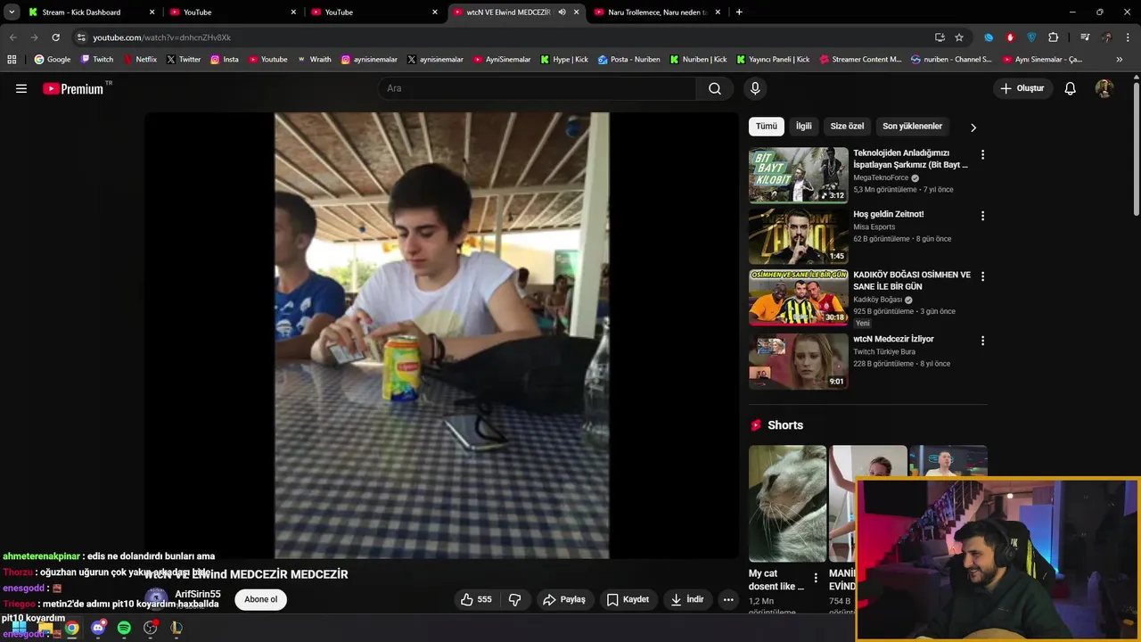1141x642 pixels.
Task: Select the Size özel filter chip
Action: tap(847, 127)
